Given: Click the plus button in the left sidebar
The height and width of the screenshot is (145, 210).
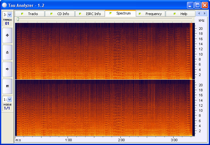Looking at the screenshot, I should point(7,35).
